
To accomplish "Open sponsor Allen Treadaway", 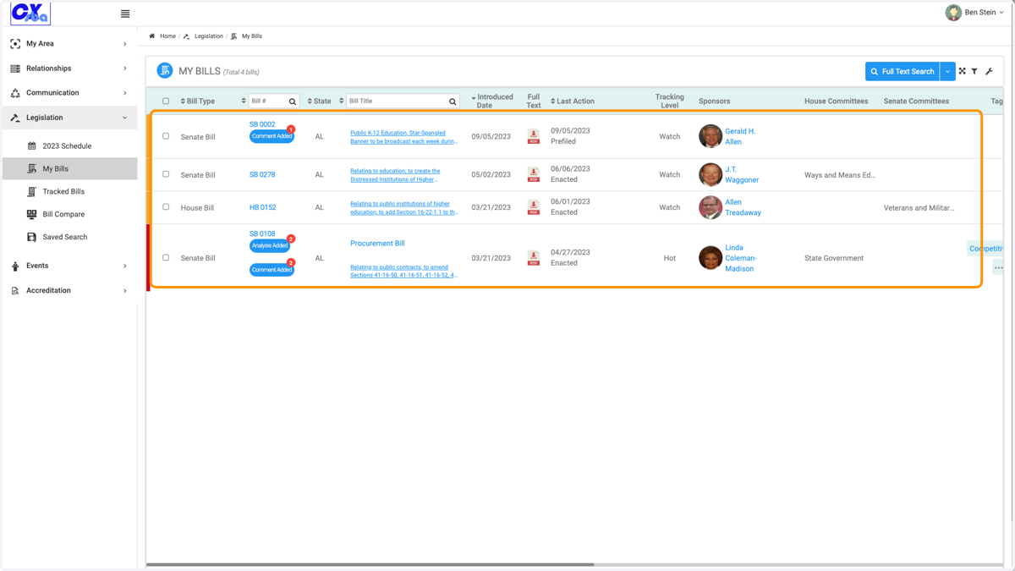I will (743, 207).
